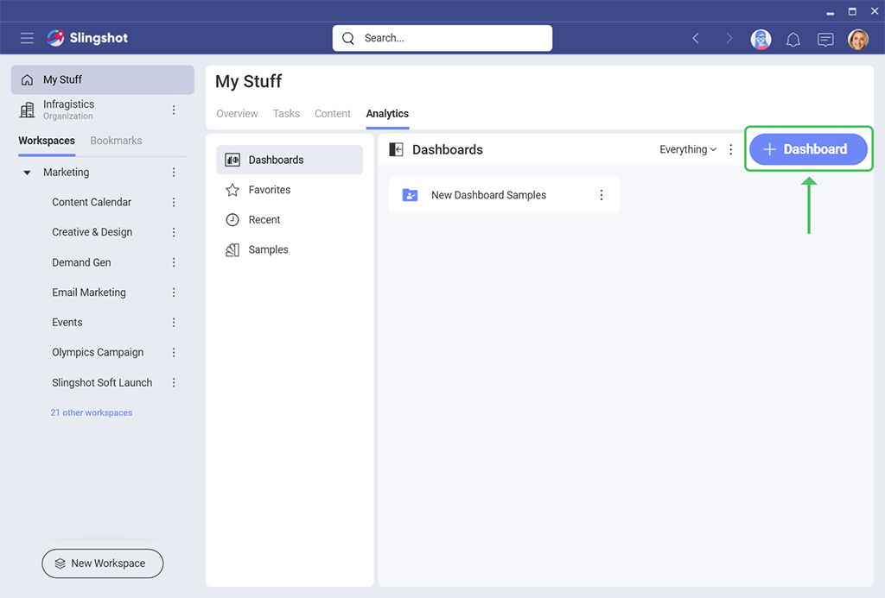Maximize the Slingshot window
This screenshot has width=885, height=598.
[x=852, y=11]
